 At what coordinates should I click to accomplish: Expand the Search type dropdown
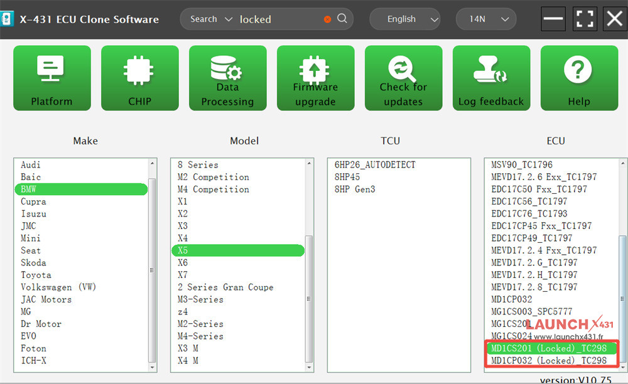click(210, 19)
